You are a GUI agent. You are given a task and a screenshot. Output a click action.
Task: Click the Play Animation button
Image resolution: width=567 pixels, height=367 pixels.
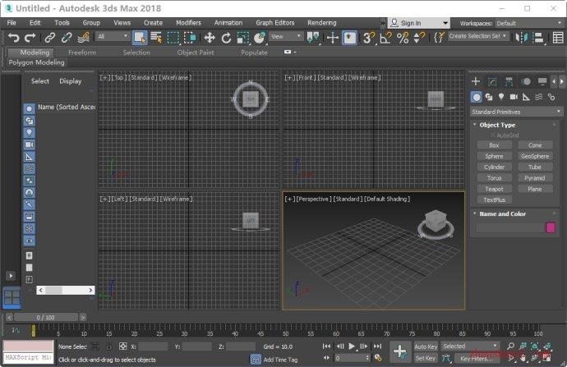coord(352,346)
